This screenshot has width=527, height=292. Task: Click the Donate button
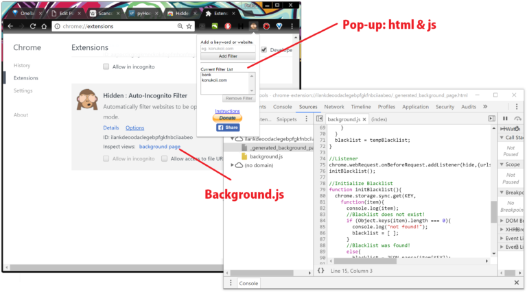click(x=228, y=118)
